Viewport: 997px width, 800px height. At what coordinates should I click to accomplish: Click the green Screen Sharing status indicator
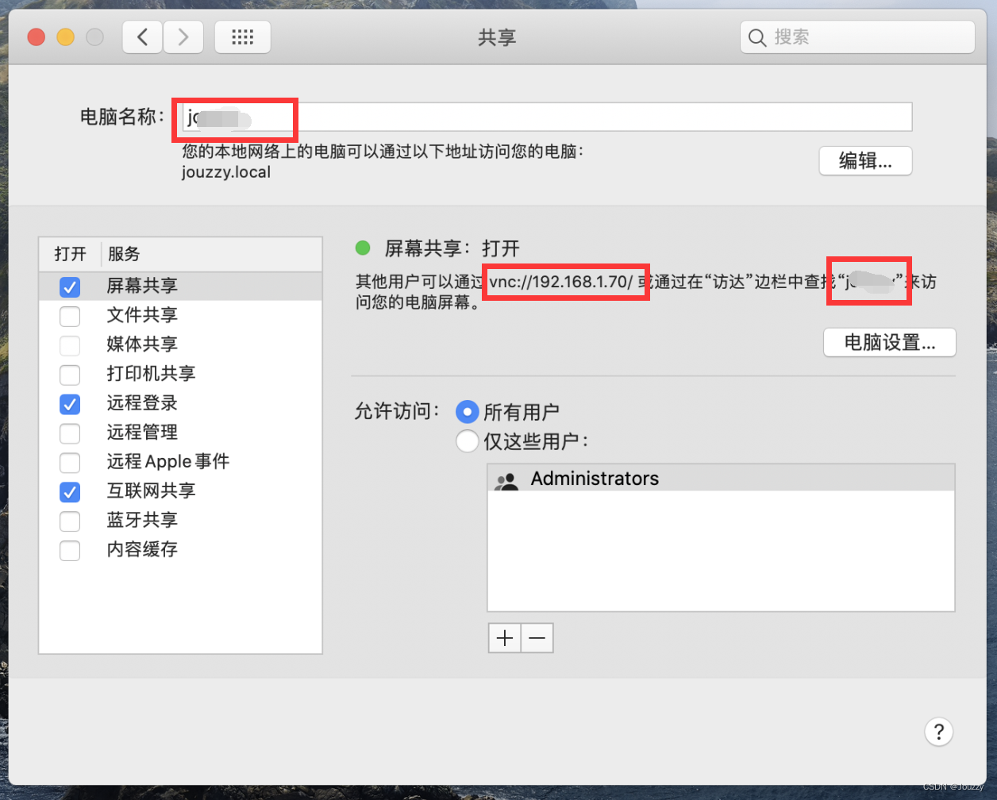point(363,248)
